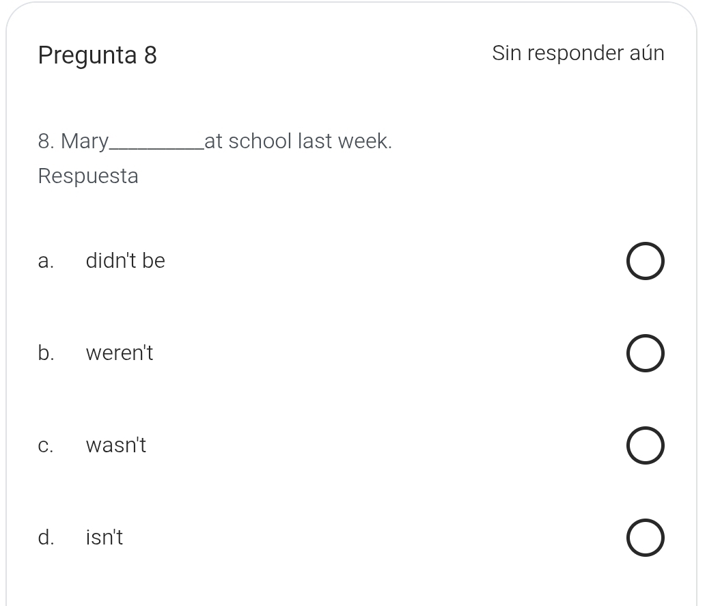The height and width of the screenshot is (606, 720).
Task: Select the radio button for option d
Action: pos(646,537)
